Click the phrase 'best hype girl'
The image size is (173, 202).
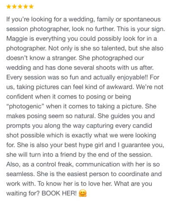[x=84, y=145]
